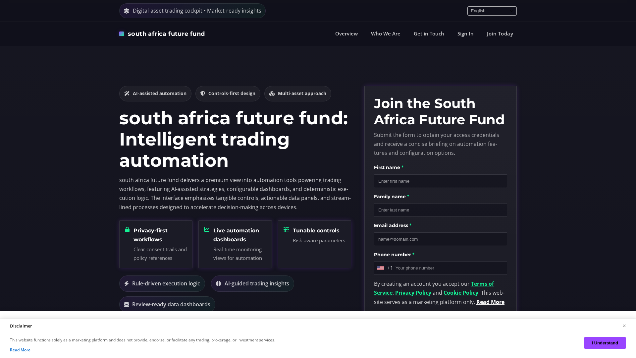
Task: Dismiss the Disclaimer banner with the X
Action: 624,326
